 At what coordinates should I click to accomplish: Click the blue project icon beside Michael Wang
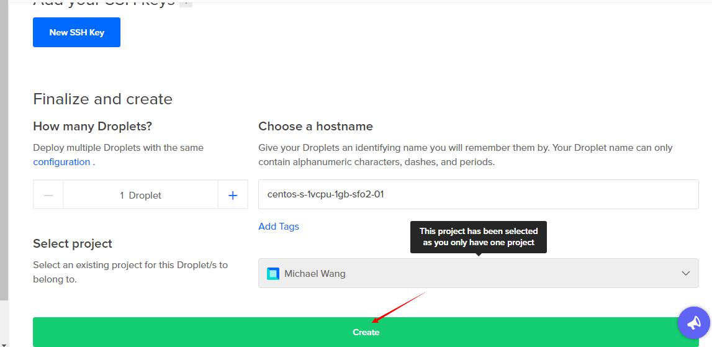(273, 274)
